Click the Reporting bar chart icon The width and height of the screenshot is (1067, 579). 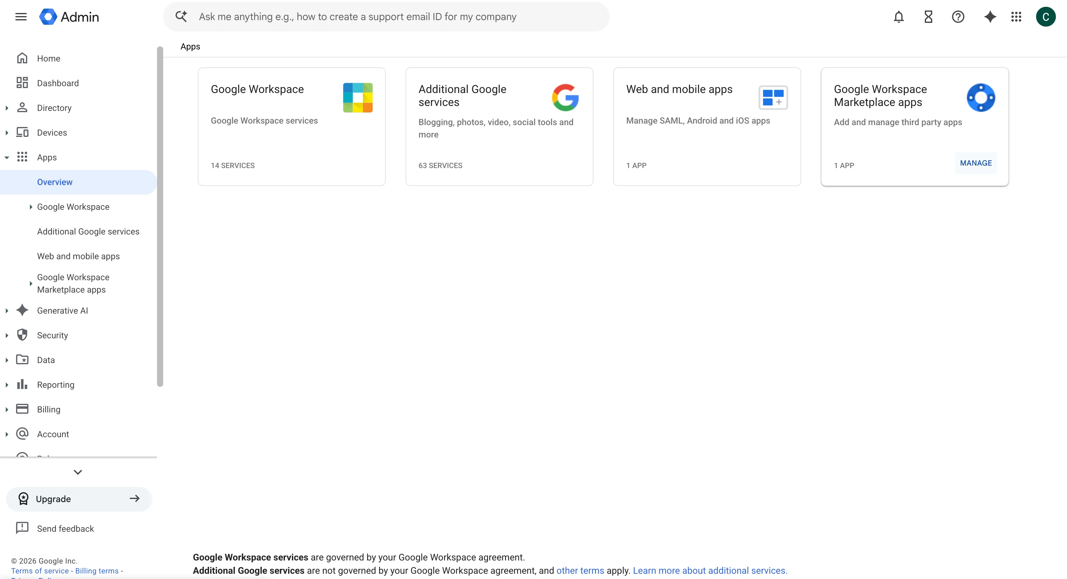pos(22,384)
